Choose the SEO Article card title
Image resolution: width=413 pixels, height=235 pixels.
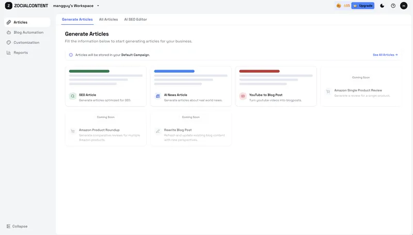coord(87,95)
